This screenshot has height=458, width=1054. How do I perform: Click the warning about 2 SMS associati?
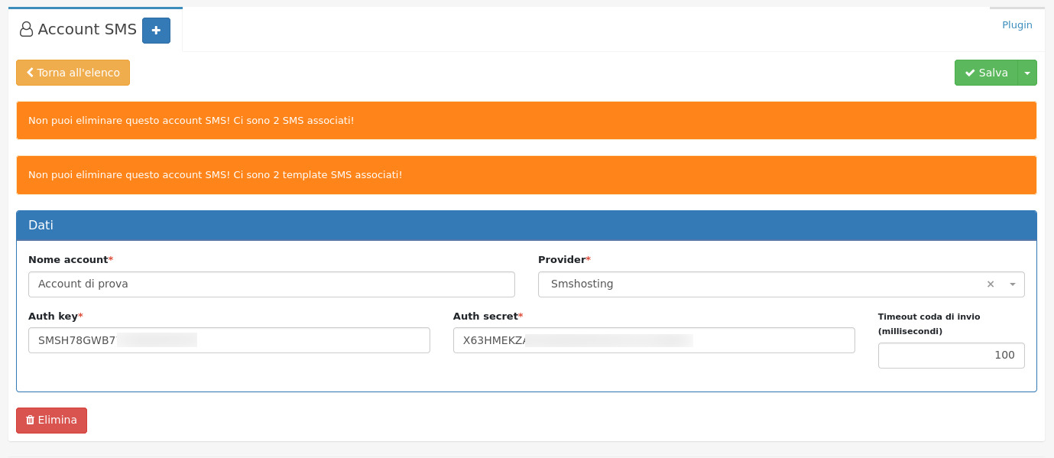click(x=191, y=121)
